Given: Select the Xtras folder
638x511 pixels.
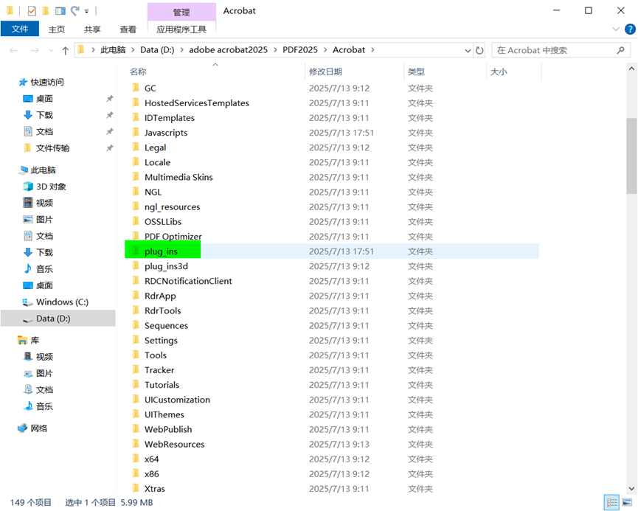Looking at the screenshot, I should [x=155, y=489].
